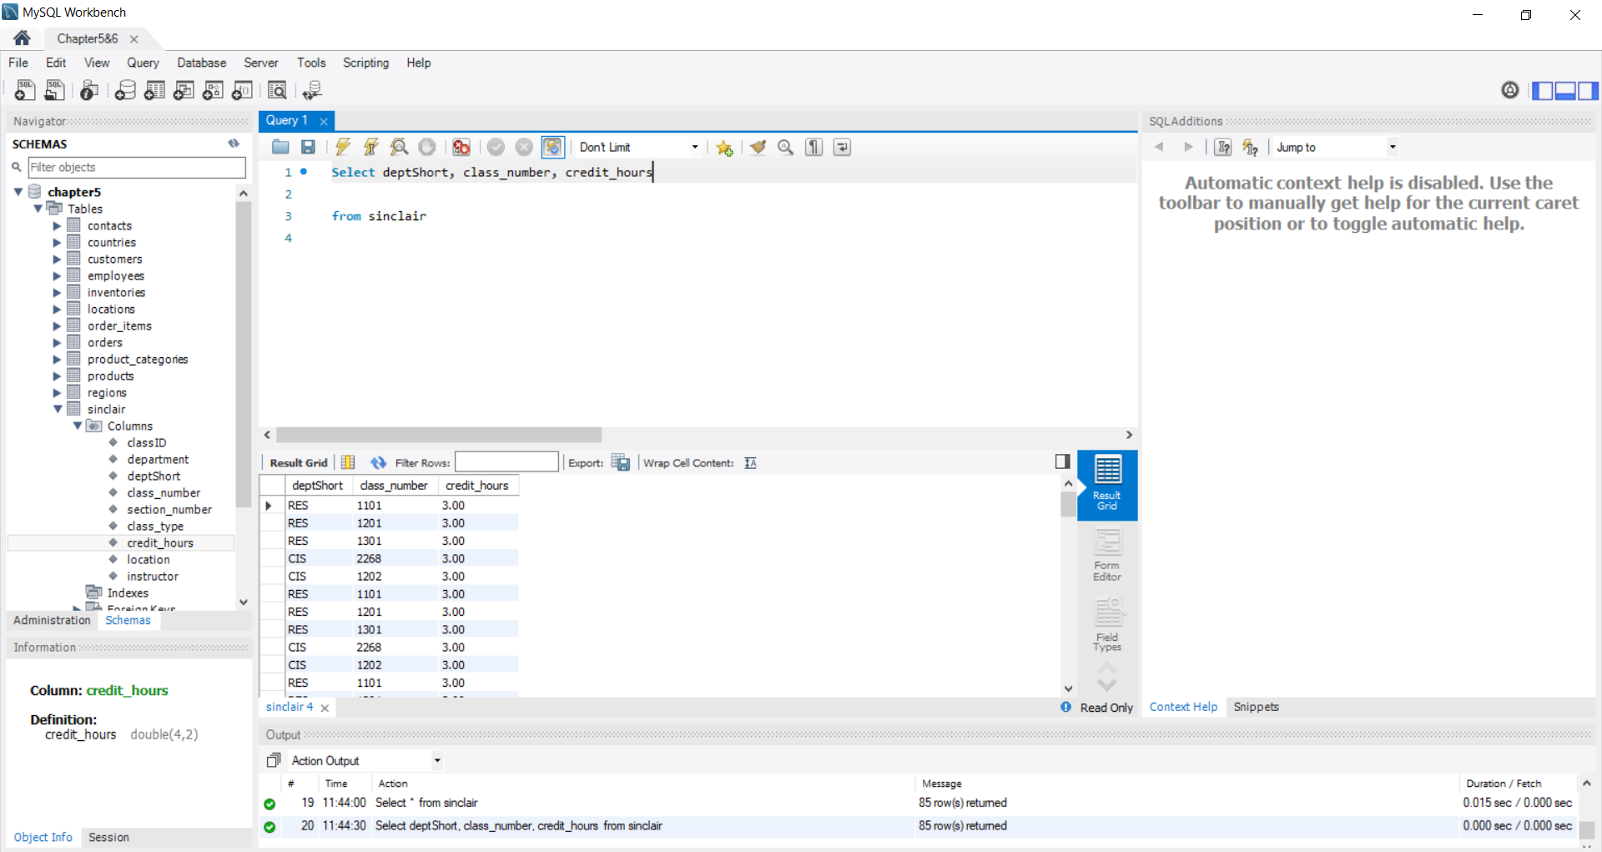Run EXPLAIN on the current statement
The height and width of the screenshot is (852, 1602).
tap(400, 147)
